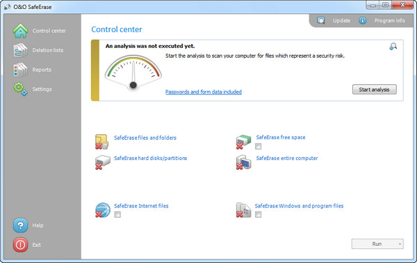This screenshot has width=417, height=263.
Task: Click the security risk gauge
Action: [x=133, y=72]
